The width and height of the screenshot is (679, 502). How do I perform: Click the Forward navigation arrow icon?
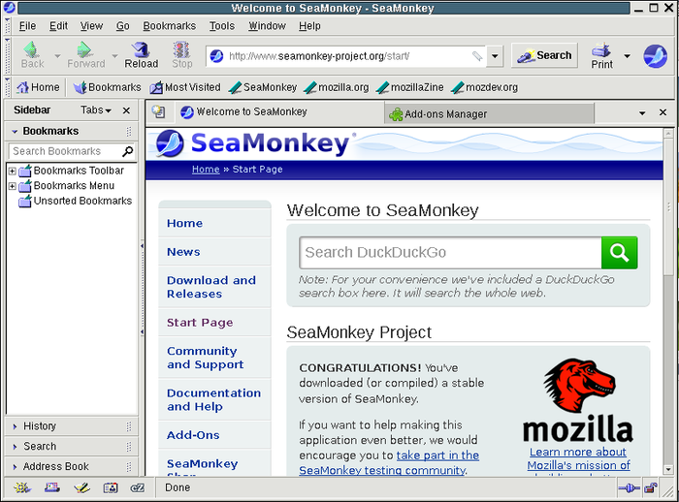coord(84,50)
